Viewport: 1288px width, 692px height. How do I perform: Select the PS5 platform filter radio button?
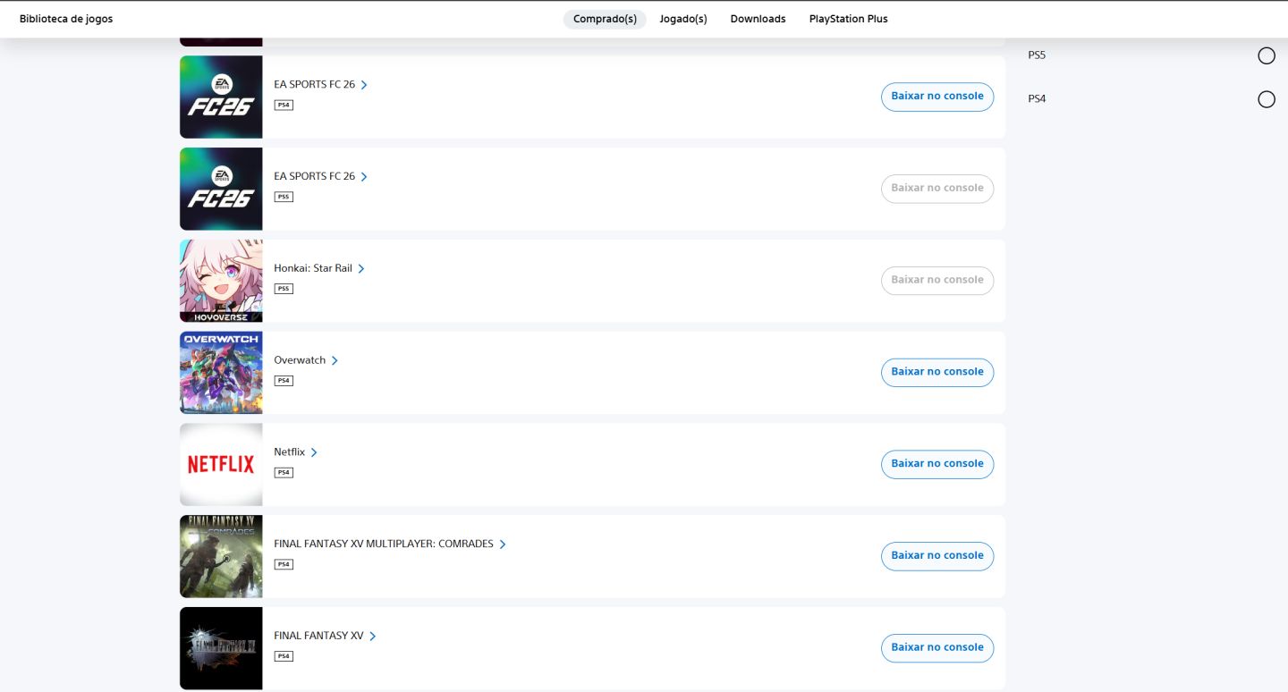click(x=1267, y=55)
